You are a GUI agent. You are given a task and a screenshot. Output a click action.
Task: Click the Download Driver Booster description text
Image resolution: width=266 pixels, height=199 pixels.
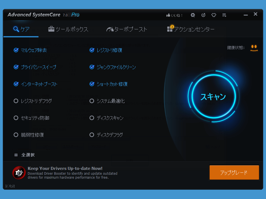tap(72, 176)
